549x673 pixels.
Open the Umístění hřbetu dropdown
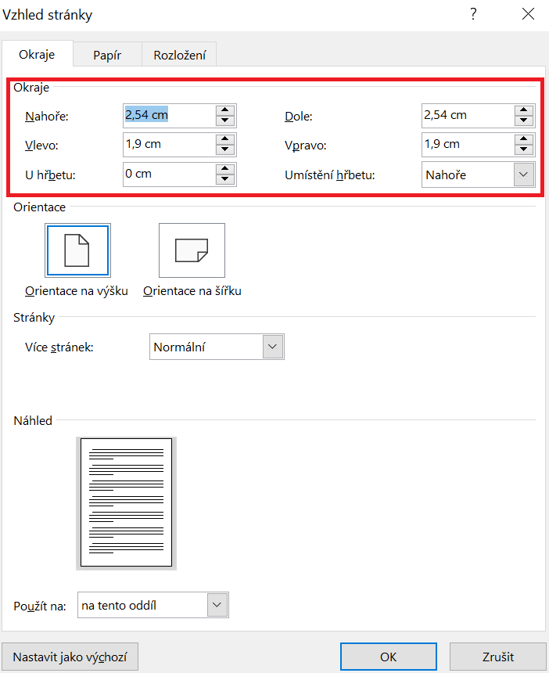pyautogui.click(x=523, y=175)
